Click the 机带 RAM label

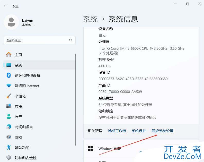(106, 59)
